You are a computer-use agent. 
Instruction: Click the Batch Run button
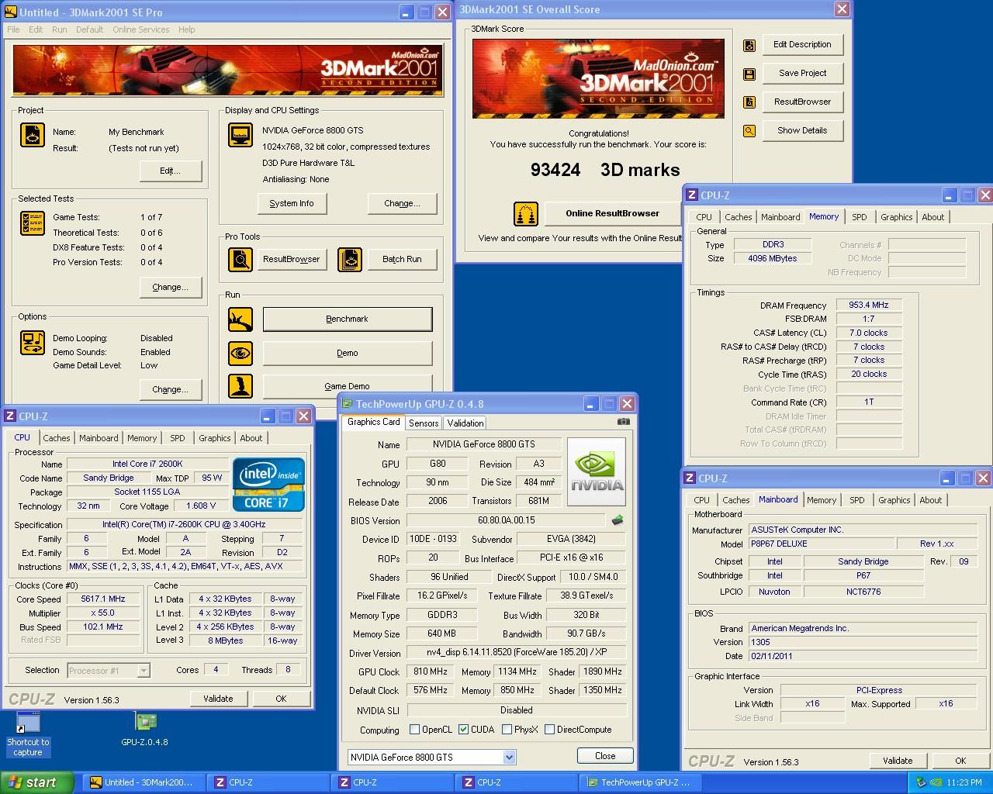pos(402,259)
